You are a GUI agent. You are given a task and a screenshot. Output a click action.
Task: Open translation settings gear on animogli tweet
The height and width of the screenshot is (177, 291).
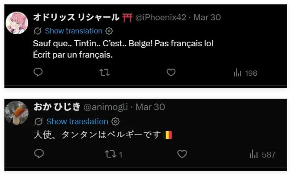pos(115,121)
